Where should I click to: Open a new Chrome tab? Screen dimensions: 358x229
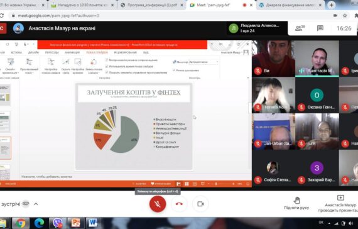pyautogui.click(x=331, y=5)
